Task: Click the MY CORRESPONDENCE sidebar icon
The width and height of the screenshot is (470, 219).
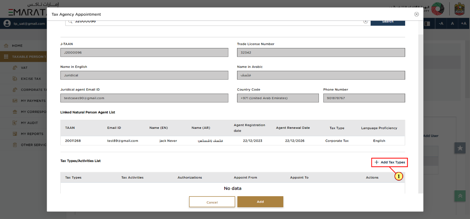Action: [x=15, y=112]
